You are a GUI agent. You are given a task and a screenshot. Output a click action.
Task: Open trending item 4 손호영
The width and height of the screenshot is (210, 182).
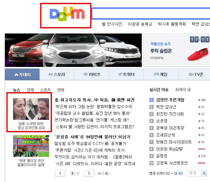162,121
